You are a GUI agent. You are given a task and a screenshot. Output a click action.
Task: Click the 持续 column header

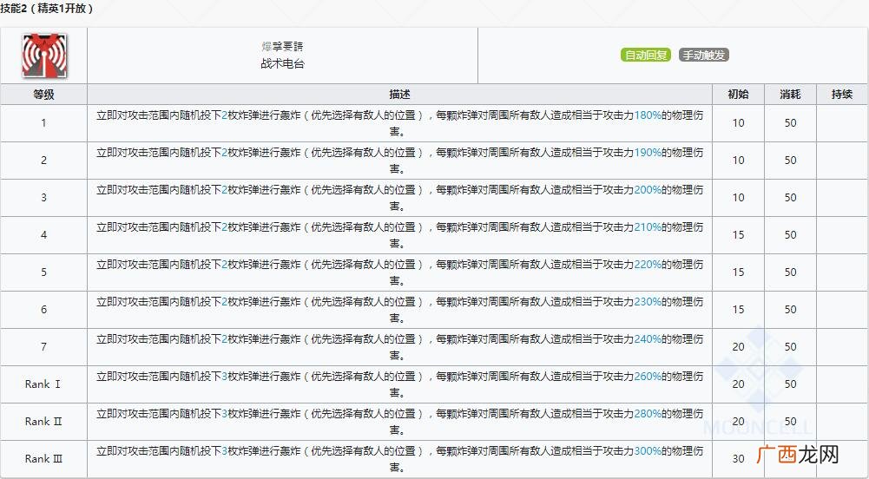[842, 95]
